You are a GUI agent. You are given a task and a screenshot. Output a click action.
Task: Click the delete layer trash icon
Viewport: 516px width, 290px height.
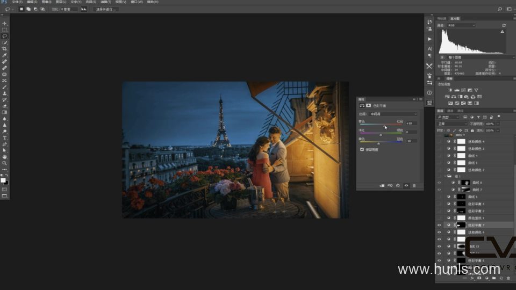coord(508,278)
